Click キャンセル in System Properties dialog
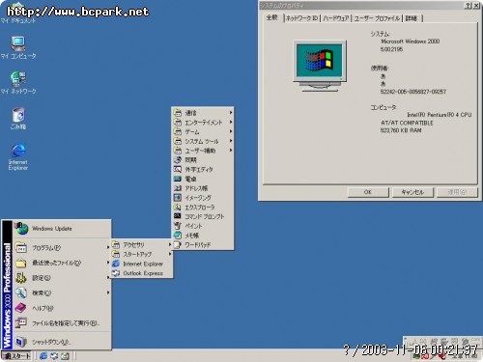Viewport: 483px width, 362px height. [x=412, y=192]
